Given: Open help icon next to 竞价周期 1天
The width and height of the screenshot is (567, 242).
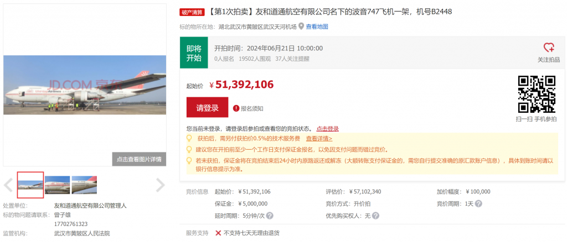Looking at the screenshot, I should (478, 204).
